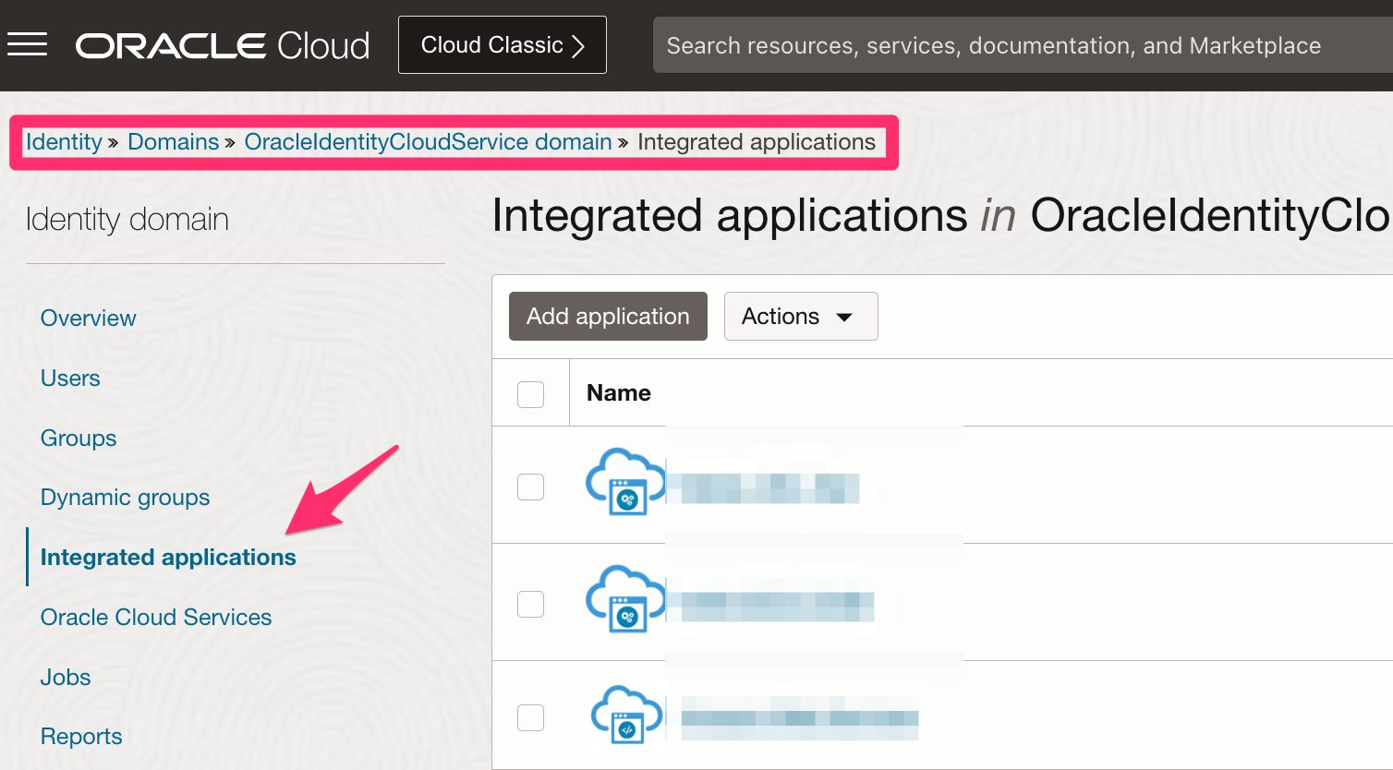Open Users in the sidebar
Screen dimensions: 1393x770
pos(70,379)
